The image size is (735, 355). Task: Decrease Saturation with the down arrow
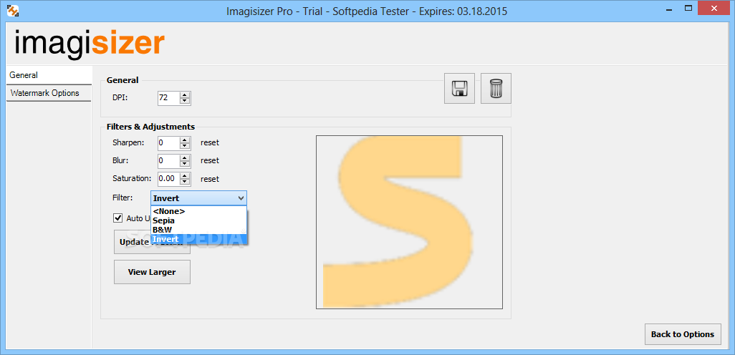[185, 183]
